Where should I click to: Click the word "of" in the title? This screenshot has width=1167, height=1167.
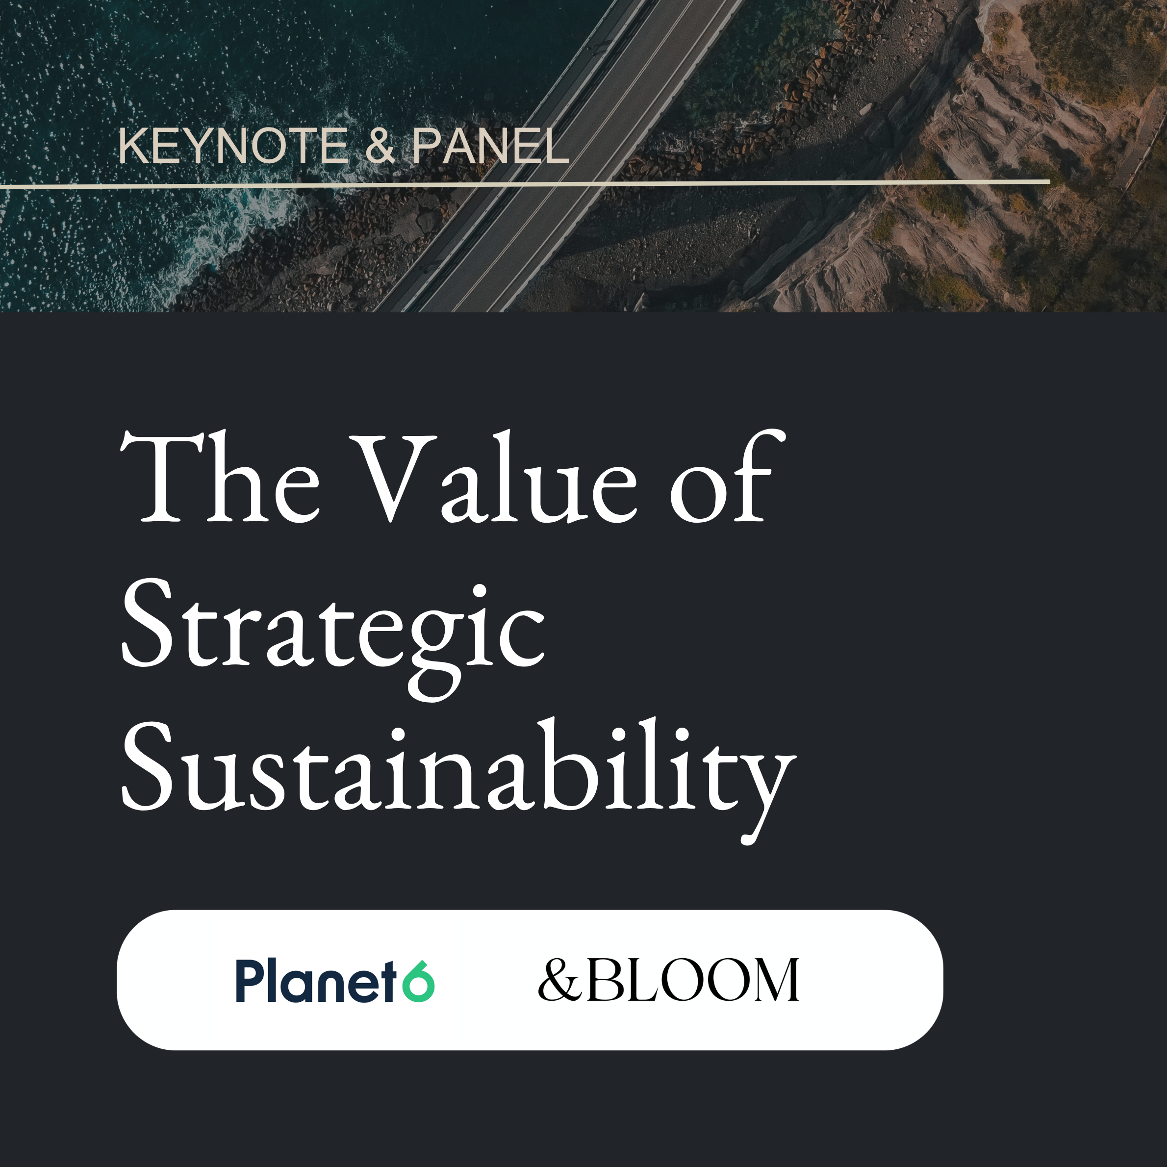[727, 476]
